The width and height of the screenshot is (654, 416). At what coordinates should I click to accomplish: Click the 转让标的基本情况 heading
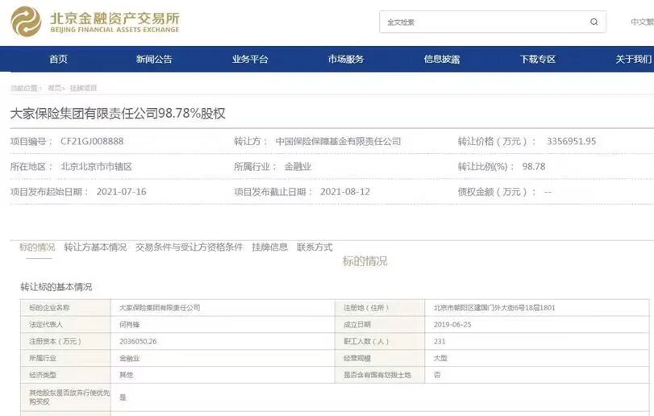(56, 287)
